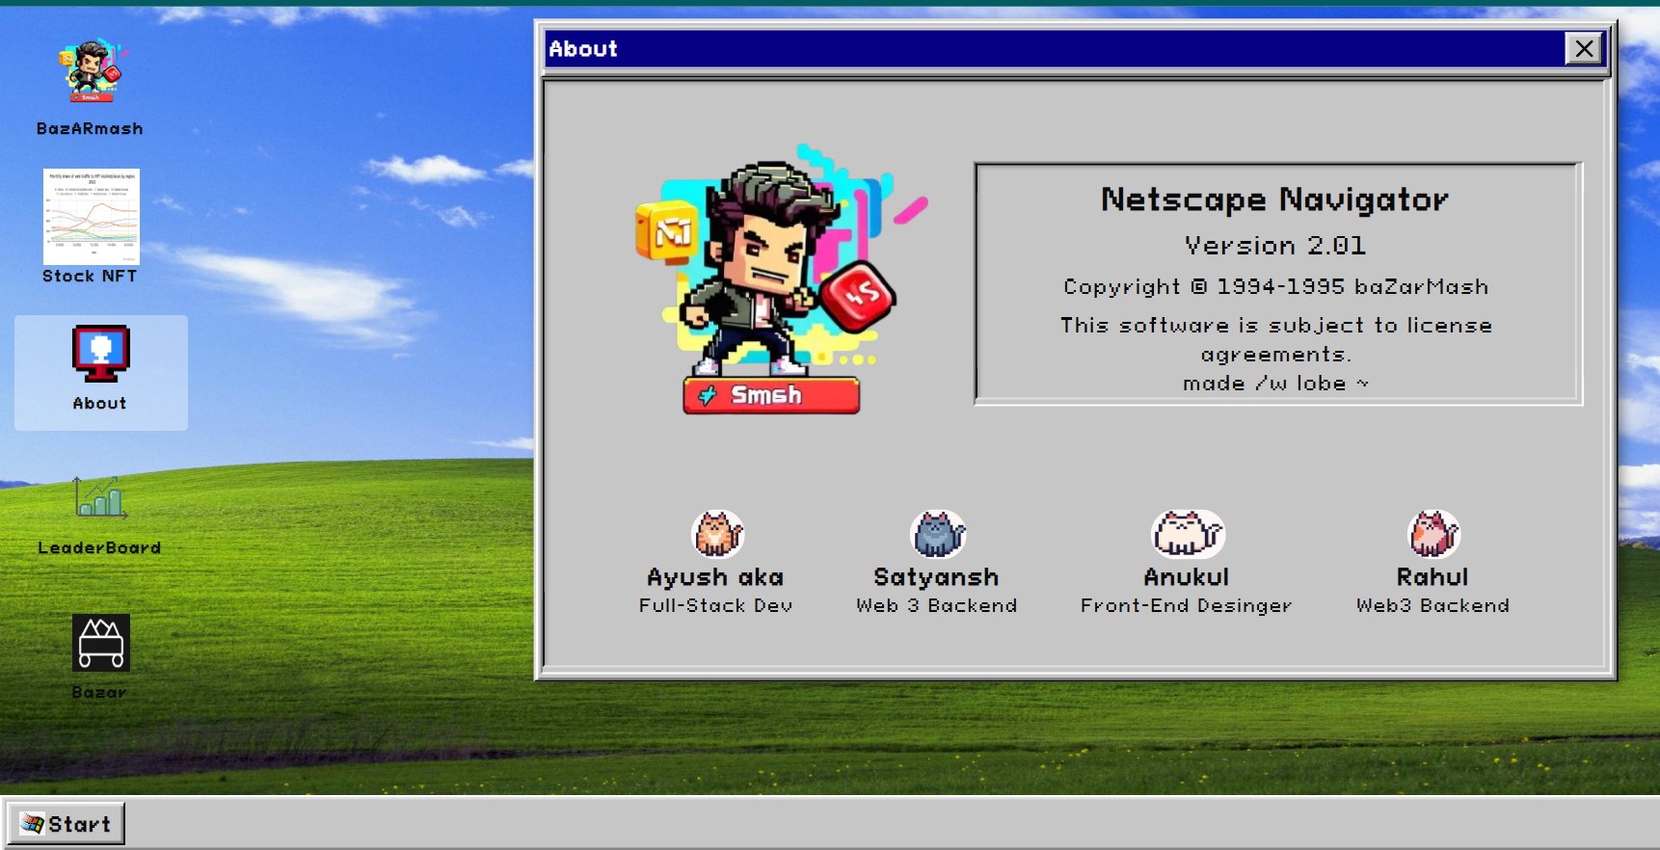Image resolution: width=1660 pixels, height=850 pixels.
Task: Click the 'Web 3 Backend' role under Satyansh
Action: pos(936,605)
